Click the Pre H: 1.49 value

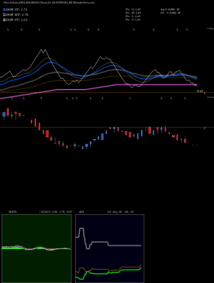pos(133,13)
